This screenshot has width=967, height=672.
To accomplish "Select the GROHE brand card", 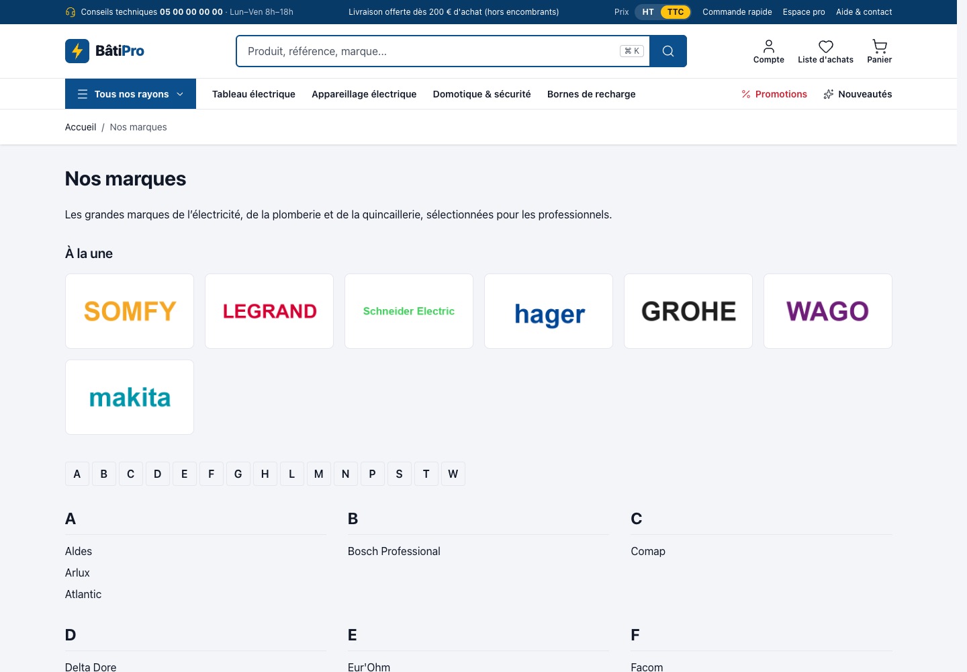I will 688,311.
